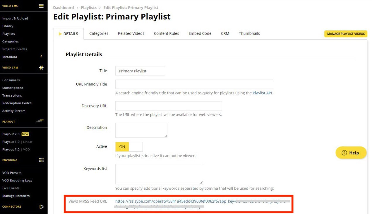Screen dimensions: 372x214
Task: Open the Embed Code tab
Action: click(x=200, y=33)
